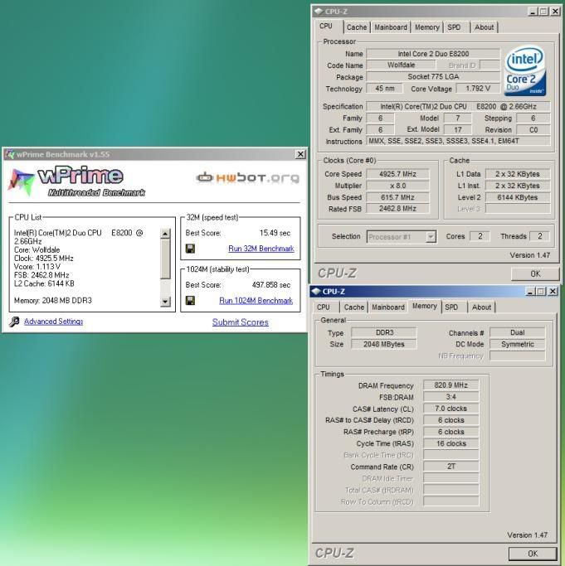This screenshot has width=565, height=566.
Task: Click 'Vcore: 1.113 V' line in CPU List
Action: pos(37,266)
